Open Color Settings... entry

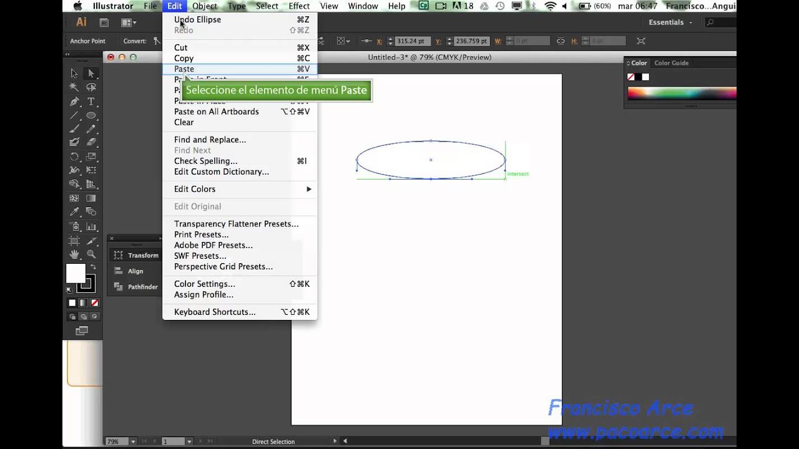click(240, 284)
